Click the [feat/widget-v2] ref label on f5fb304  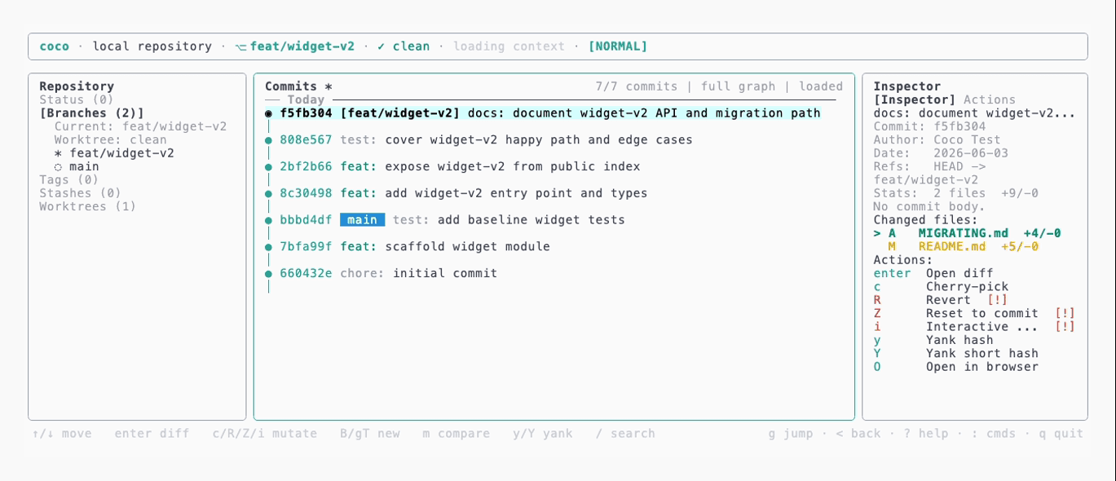pos(399,113)
